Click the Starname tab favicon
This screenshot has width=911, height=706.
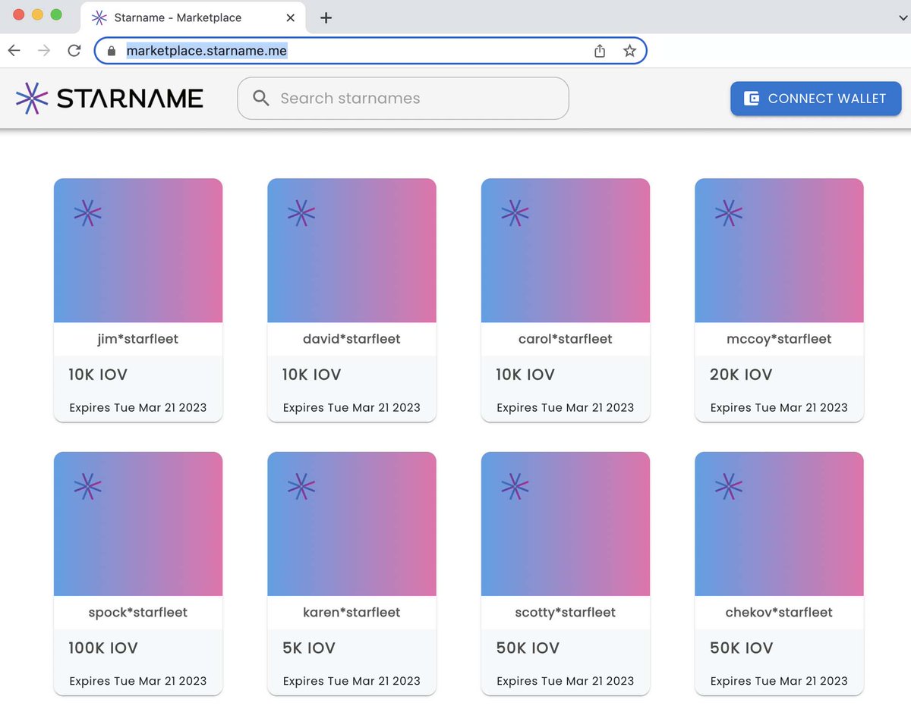99,17
